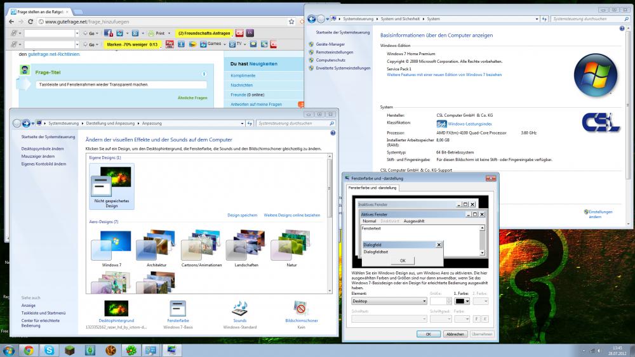Show hidden system tray icons

click(x=584, y=351)
